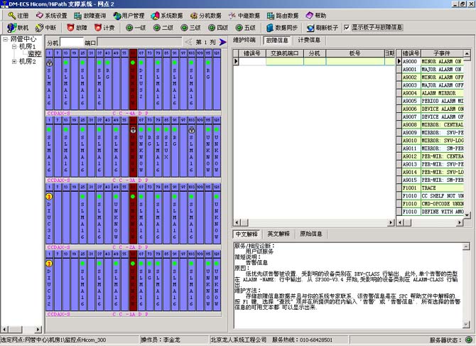Screen dimensions: 476x346
Task: Click the 注册 (register) key icon
Action: (9, 15)
